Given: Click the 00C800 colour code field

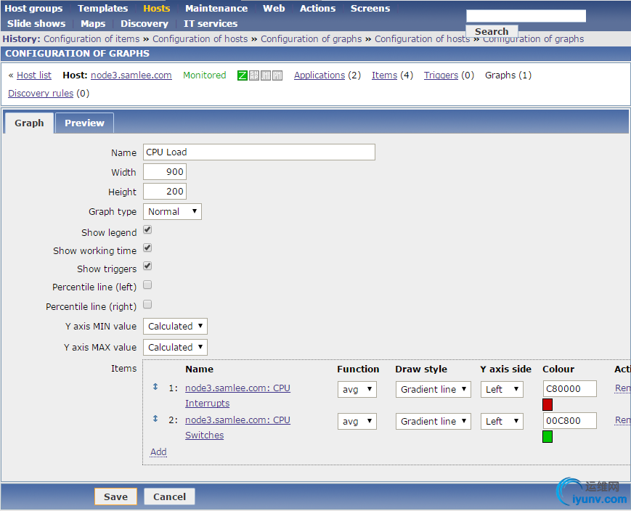Looking at the screenshot, I should (569, 420).
